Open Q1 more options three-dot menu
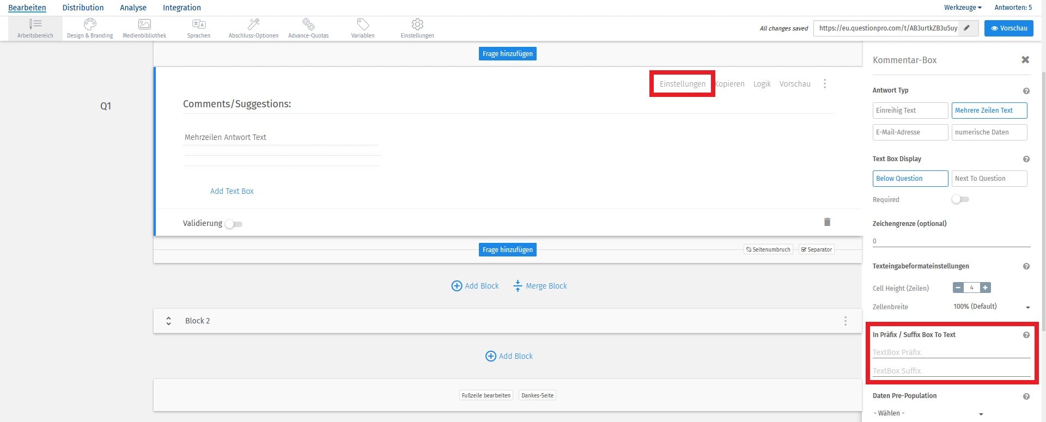Image resolution: width=1046 pixels, height=422 pixels. pyautogui.click(x=825, y=84)
